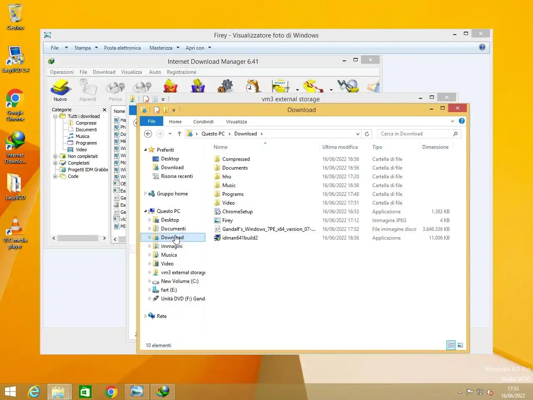Click Internet Explorer on the taskbar
Viewport: 533px width, 400px height.
tap(34, 392)
